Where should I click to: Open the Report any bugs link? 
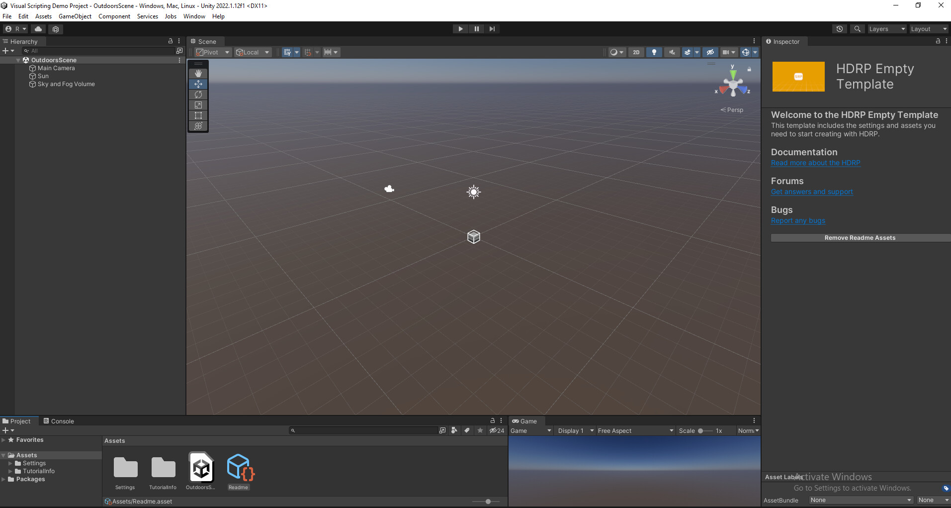tap(798, 220)
